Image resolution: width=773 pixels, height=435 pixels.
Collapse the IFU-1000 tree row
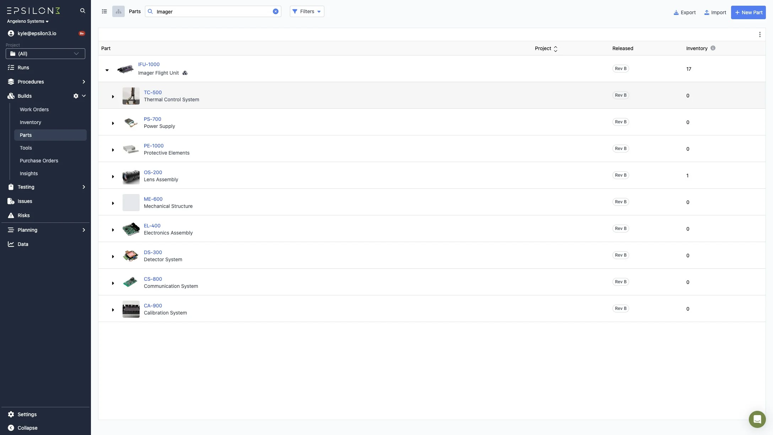[107, 70]
